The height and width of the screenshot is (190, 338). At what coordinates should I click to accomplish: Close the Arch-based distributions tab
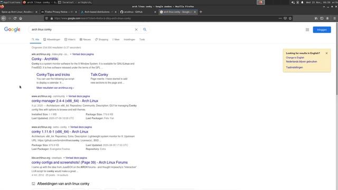click(x=116, y=12)
